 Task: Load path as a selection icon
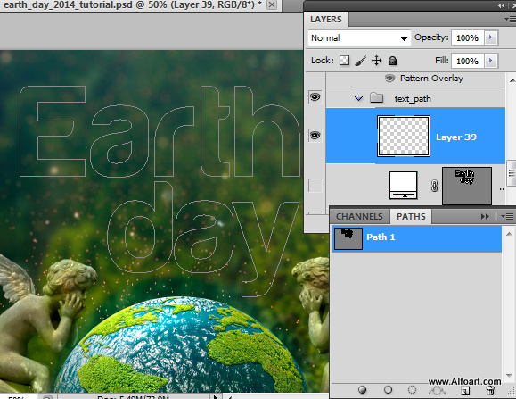(412, 390)
